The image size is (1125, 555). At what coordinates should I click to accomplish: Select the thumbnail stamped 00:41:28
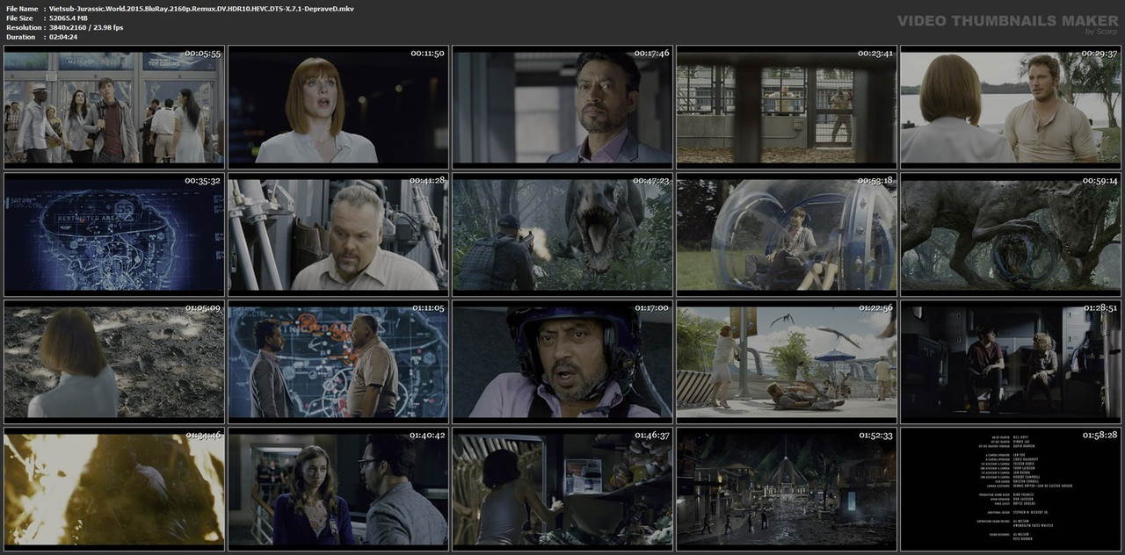338,234
